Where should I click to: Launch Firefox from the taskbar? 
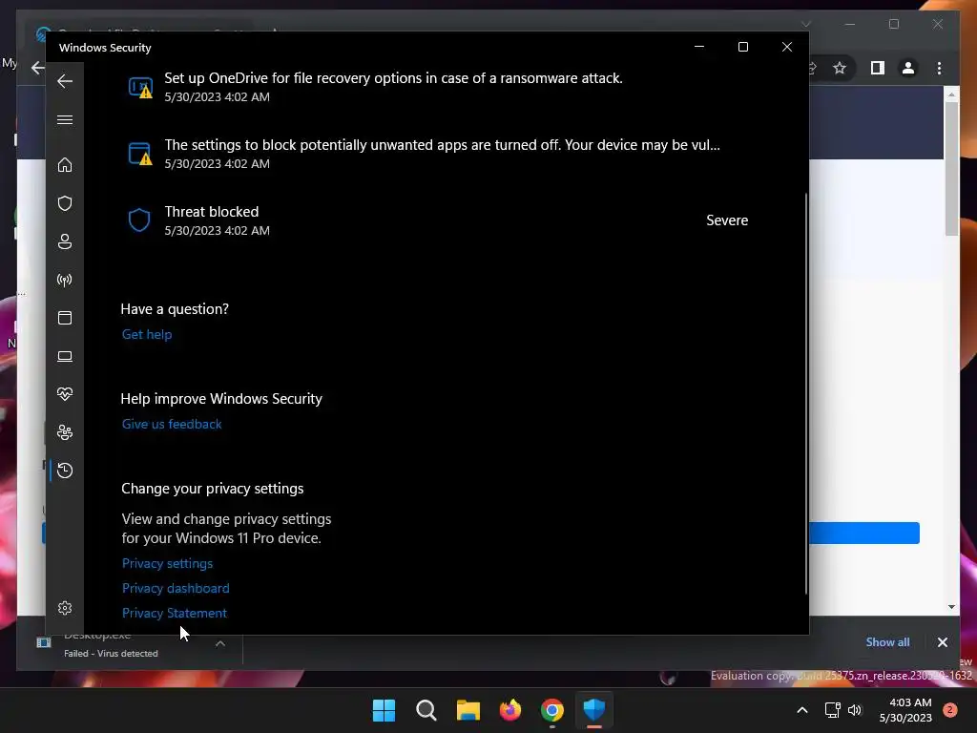click(510, 710)
